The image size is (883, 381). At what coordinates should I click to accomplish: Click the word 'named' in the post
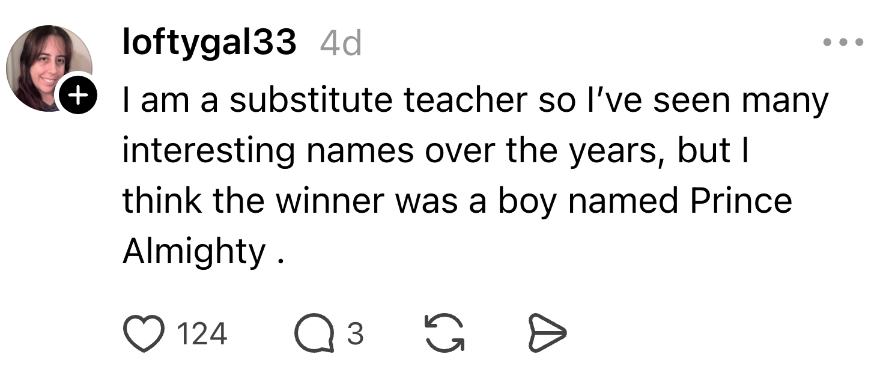623,200
